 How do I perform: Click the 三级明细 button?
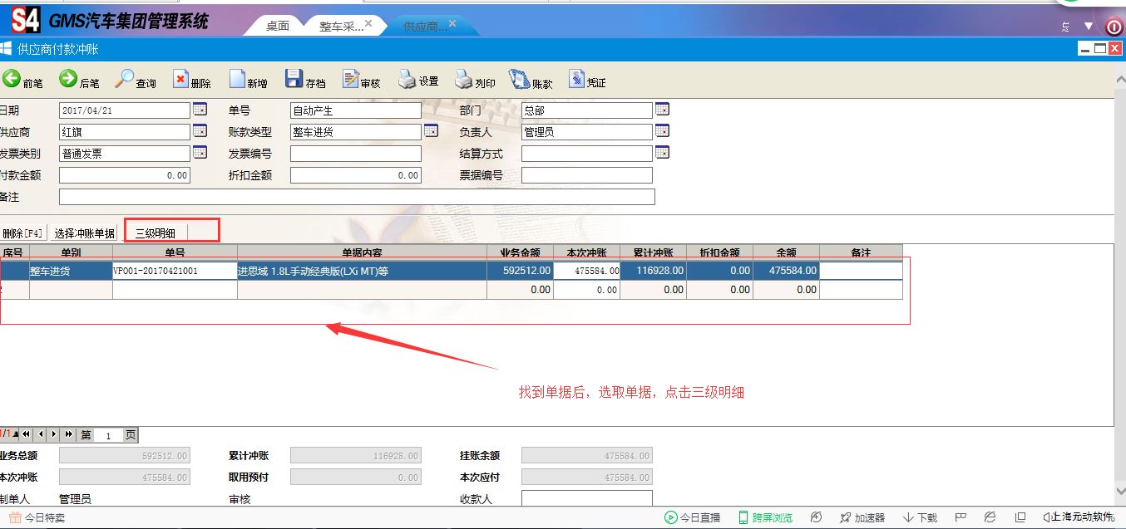[156, 233]
